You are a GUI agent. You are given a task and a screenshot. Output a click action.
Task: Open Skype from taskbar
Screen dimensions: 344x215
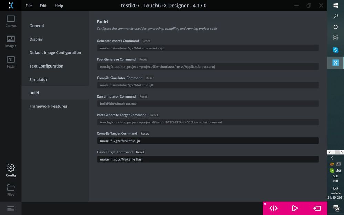coord(335,50)
